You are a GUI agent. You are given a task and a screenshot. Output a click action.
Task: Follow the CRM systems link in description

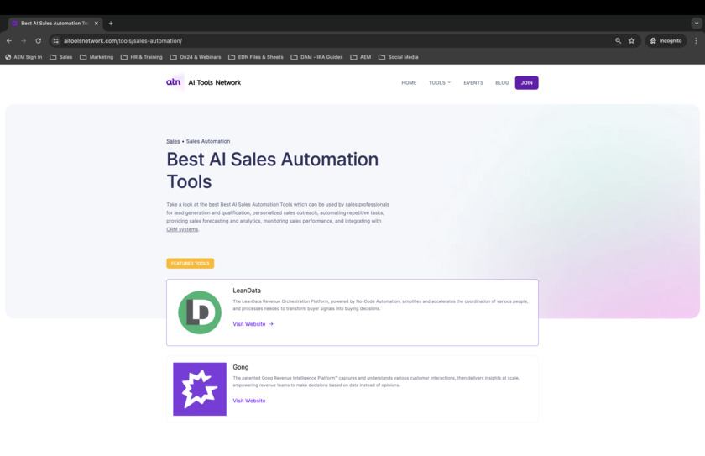click(182, 229)
